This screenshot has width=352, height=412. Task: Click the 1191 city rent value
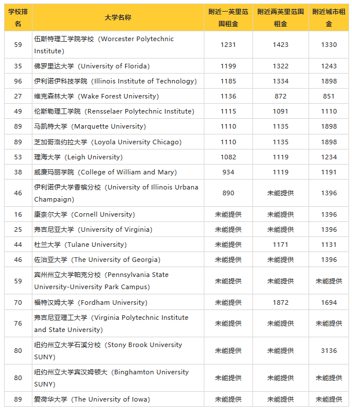[x=329, y=172]
